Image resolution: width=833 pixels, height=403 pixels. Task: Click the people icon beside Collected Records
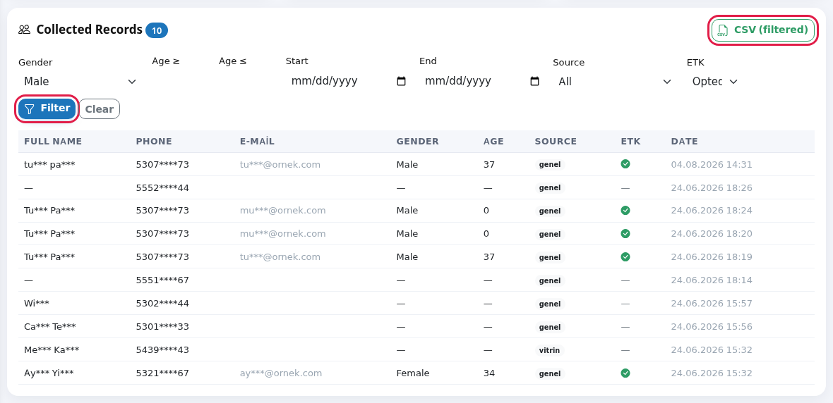coord(24,30)
